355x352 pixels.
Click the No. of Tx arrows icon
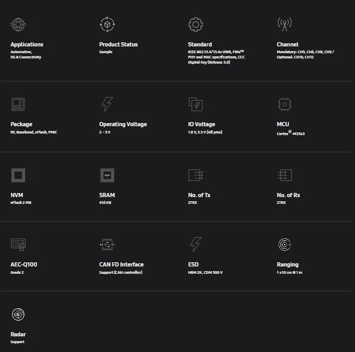pos(196,175)
